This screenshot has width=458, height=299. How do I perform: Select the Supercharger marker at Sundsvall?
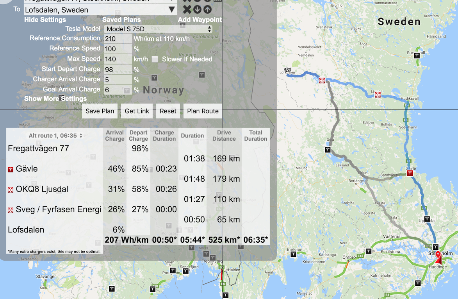click(x=417, y=55)
